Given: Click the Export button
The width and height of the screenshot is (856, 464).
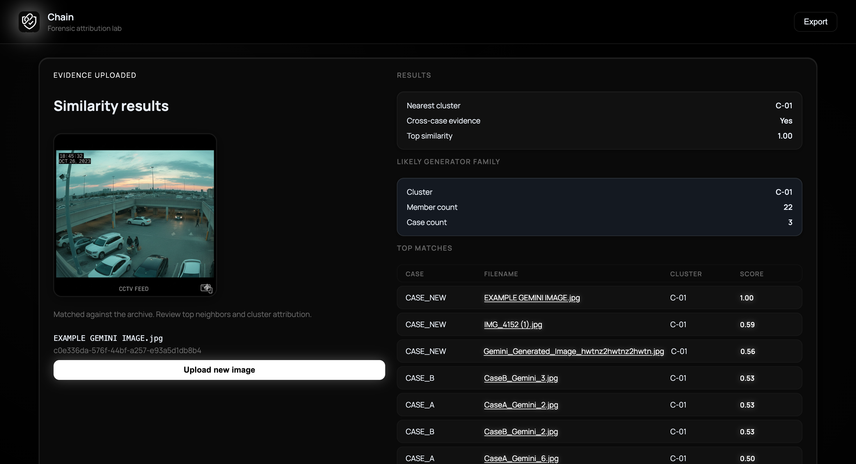Looking at the screenshot, I should 815,22.
